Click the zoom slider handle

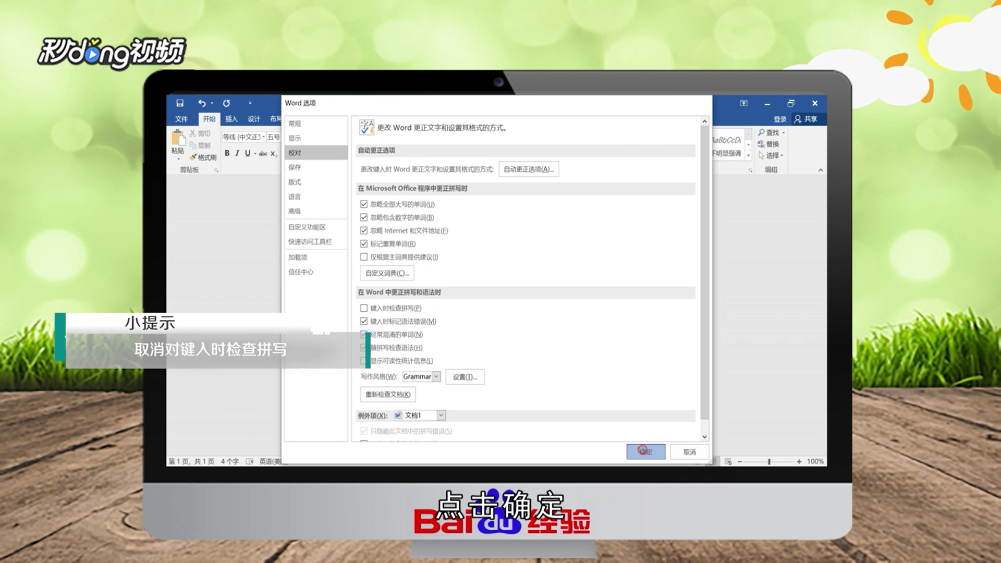tap(769, 461)
